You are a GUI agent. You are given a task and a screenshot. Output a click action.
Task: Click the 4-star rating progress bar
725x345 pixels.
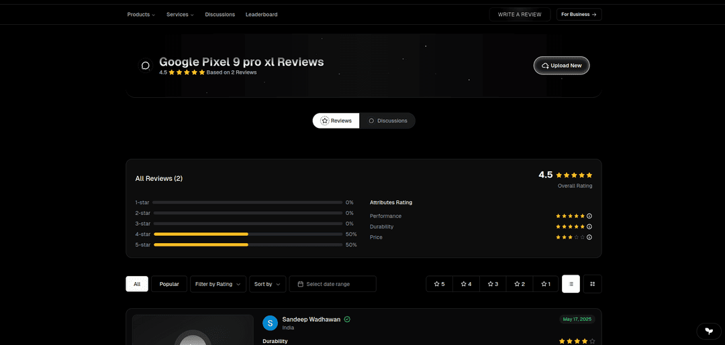(248, 234)
